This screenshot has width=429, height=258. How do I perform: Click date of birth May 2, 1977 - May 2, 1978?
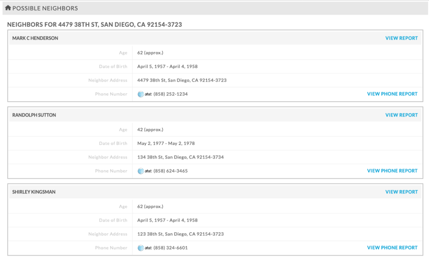click(166, 143)
